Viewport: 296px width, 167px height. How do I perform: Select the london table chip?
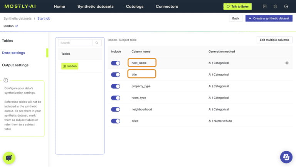(70, 66)
